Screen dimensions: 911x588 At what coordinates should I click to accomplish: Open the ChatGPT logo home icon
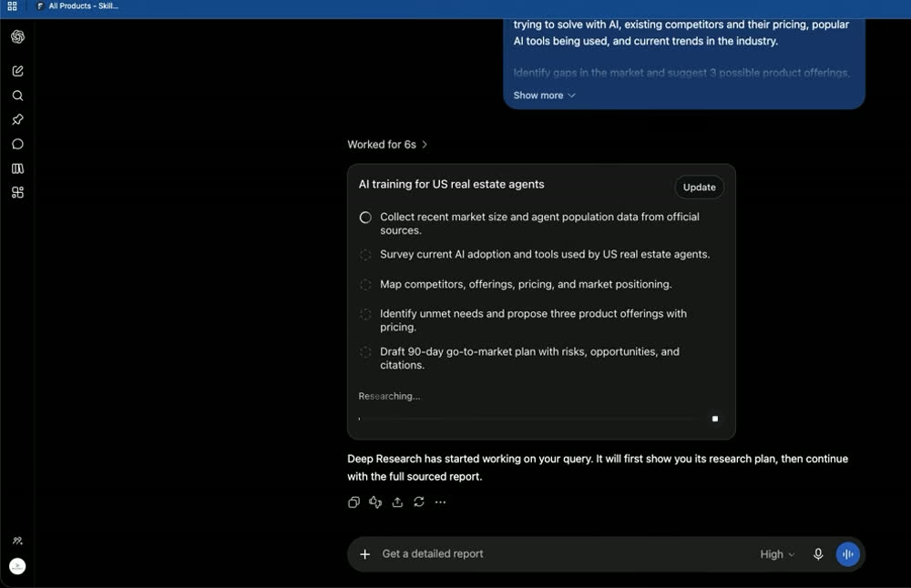pos(17,36)
